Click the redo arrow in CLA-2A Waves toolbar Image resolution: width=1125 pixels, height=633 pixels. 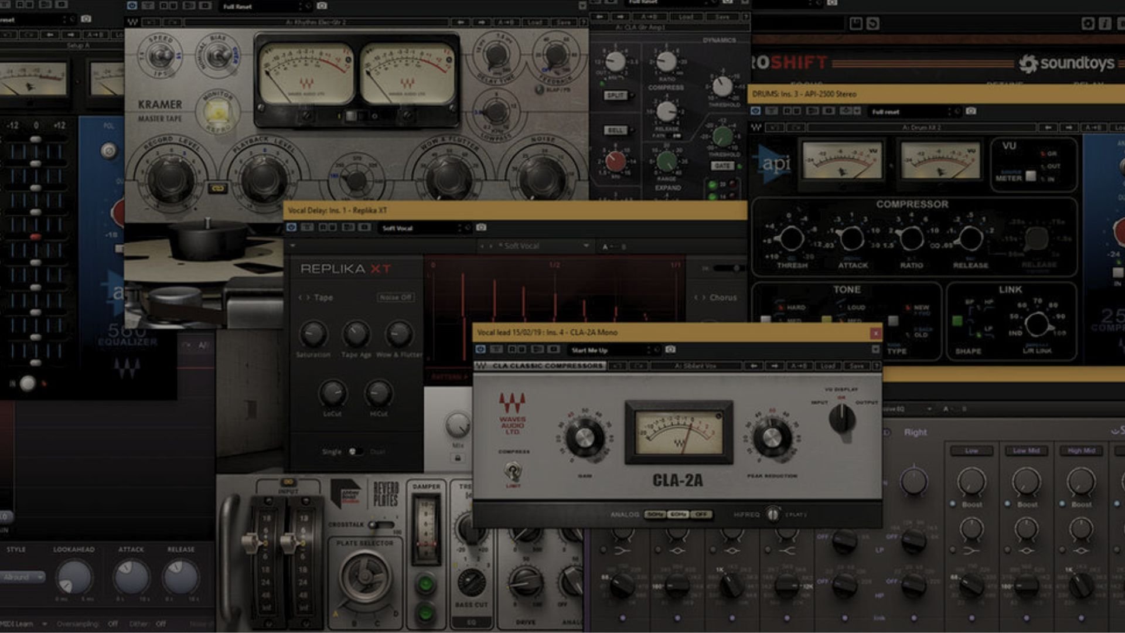pyautogui.click(x=638, y=366)
